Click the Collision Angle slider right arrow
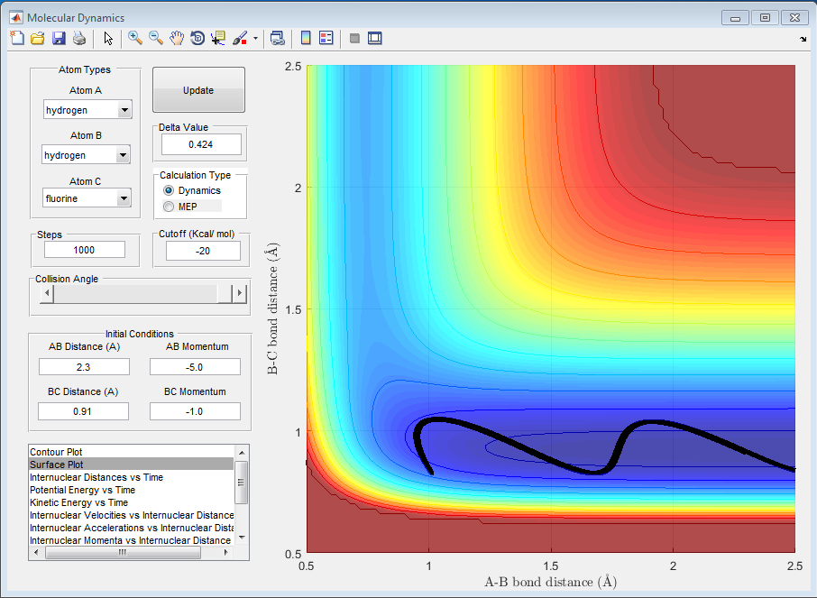This screenshot has width=817, height=598. pos(239,293)
